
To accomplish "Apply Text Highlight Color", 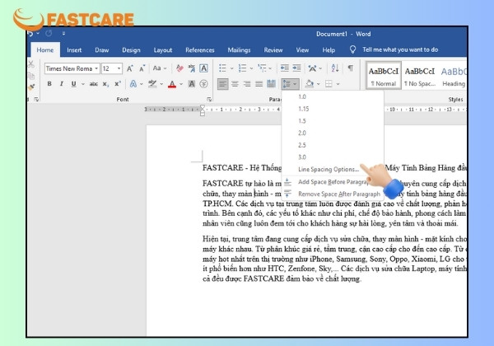I will tap(152, 84).
